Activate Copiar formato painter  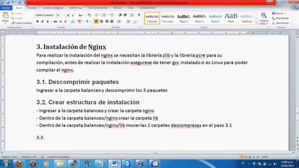pyautogui.click(x=21, y=23)
